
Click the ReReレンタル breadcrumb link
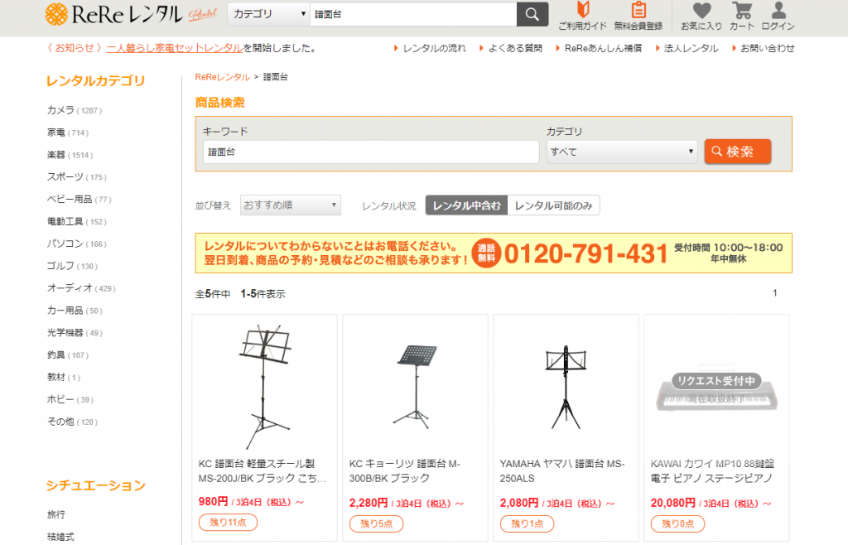[x=222, y=77]
